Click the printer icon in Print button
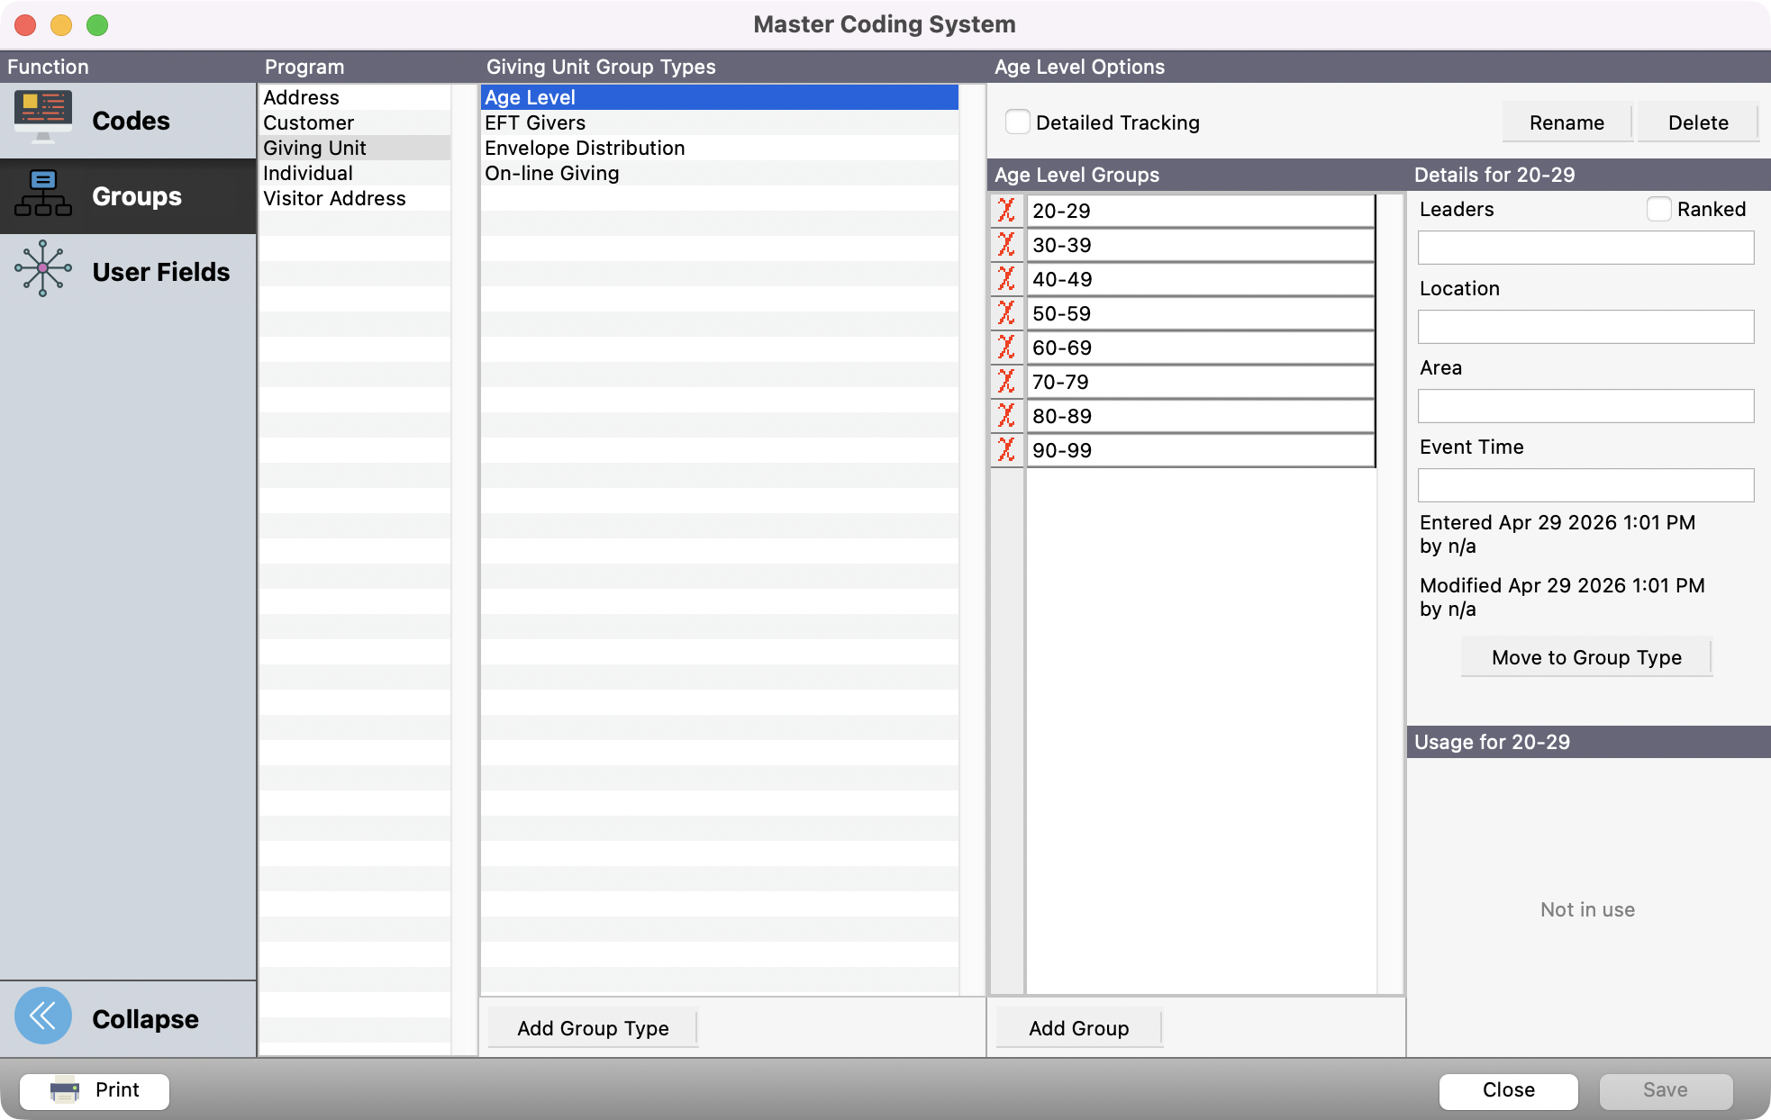The image size is (1771, 1120). (65, 1090)
